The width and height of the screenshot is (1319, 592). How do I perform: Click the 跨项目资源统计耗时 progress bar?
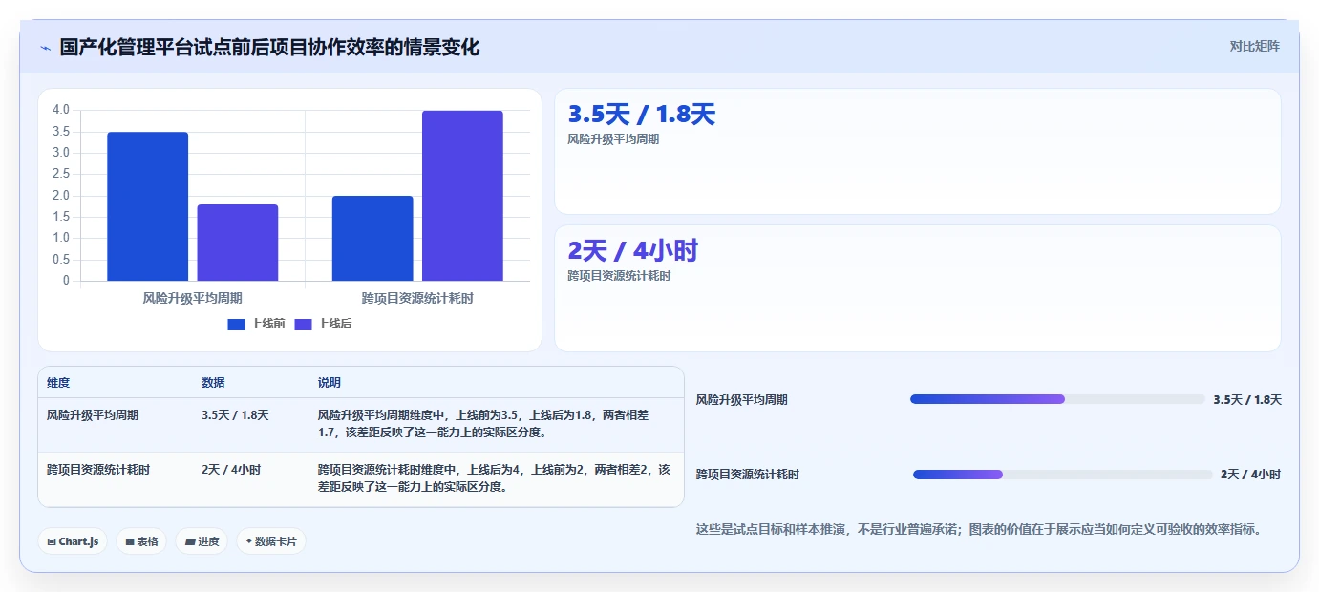click(1063, 475)
